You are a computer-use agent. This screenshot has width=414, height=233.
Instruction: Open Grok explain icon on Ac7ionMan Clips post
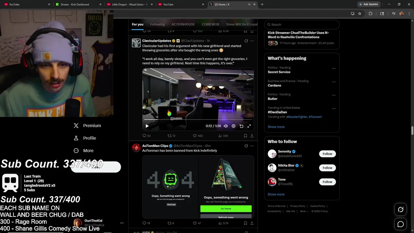pos(246,146)
